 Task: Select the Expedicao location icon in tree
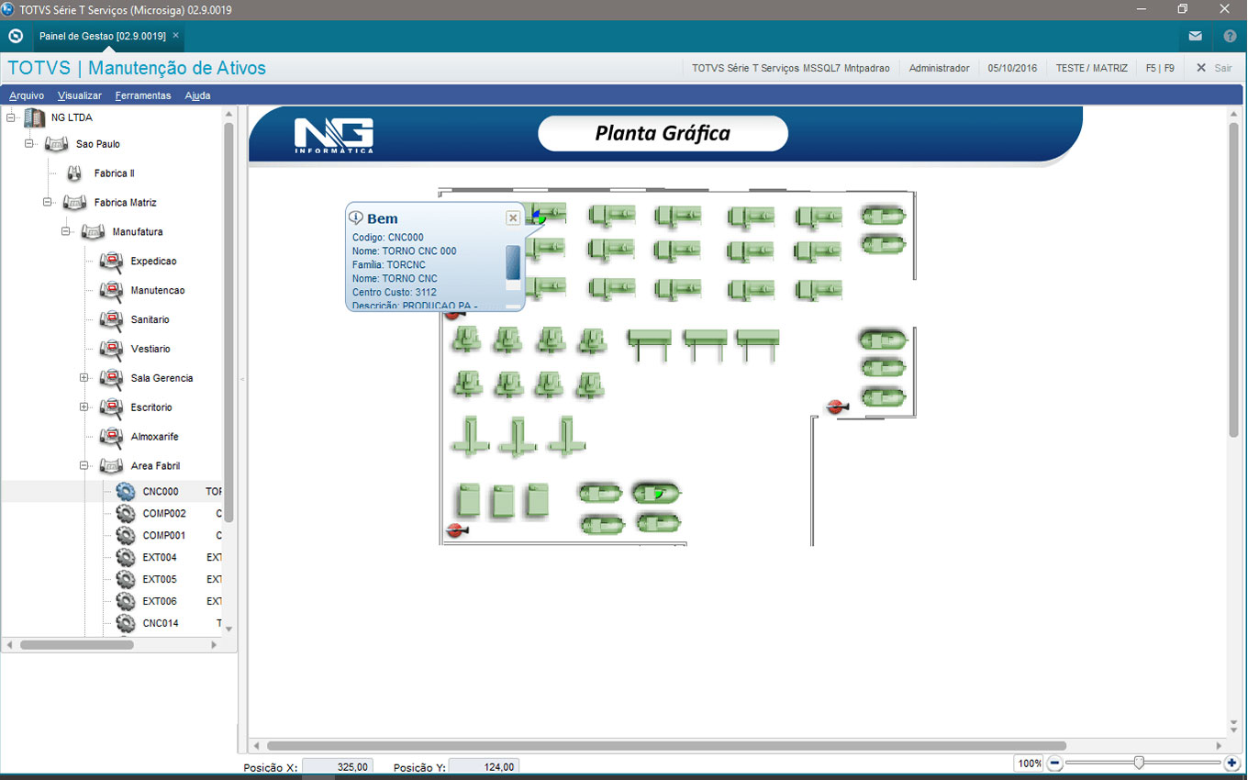tap(111, 262)
